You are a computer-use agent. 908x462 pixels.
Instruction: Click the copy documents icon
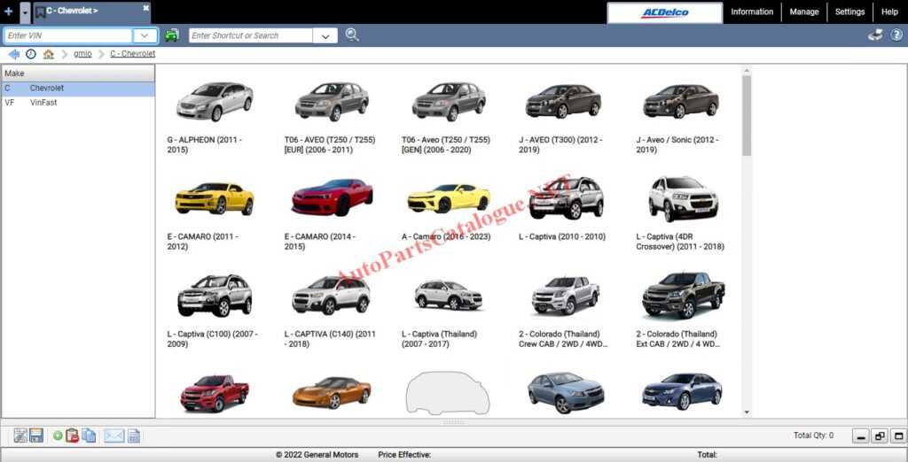pos(90,436)
